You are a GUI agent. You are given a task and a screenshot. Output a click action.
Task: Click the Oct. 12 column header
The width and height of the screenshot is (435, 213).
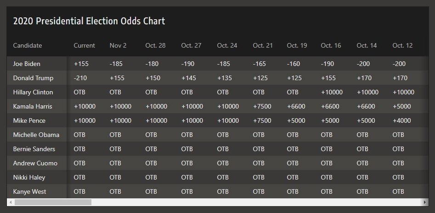point(402,45)
